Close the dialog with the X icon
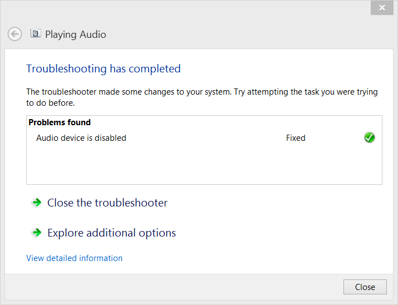Viewport: 398px width, 305px height. coord(382,8)
